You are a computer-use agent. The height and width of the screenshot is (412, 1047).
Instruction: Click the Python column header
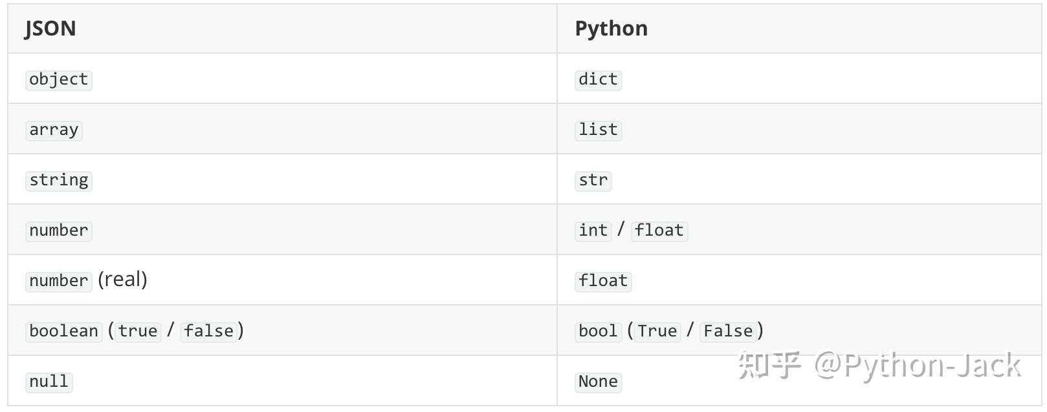click(611, 28)
